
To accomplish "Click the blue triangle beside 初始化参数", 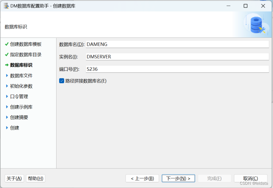I will (7, 86).
